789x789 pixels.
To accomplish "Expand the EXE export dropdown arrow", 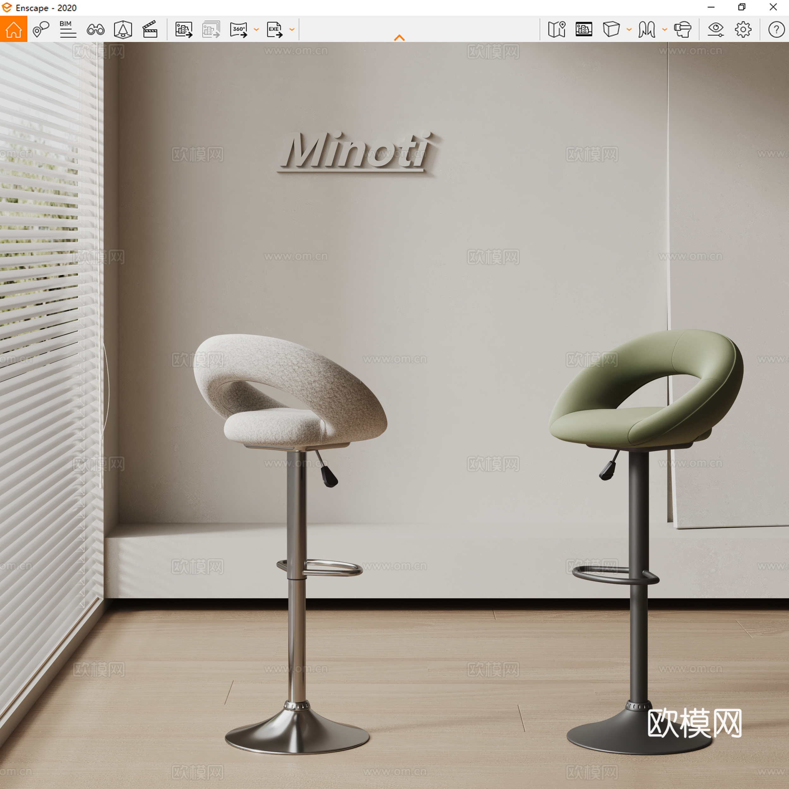I will [291, 29].
